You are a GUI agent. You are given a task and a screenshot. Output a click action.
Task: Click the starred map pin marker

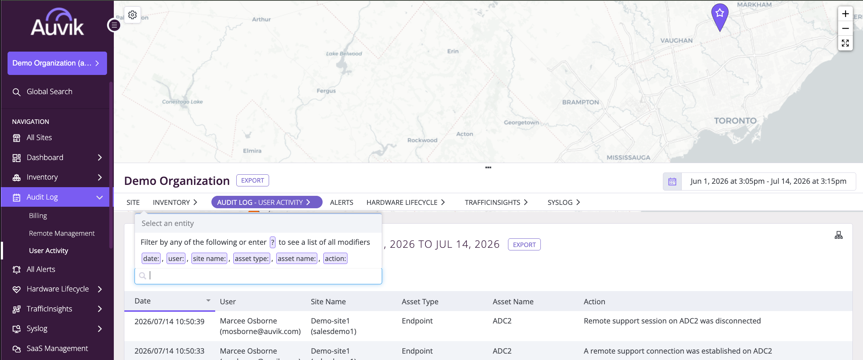point(720,17)
